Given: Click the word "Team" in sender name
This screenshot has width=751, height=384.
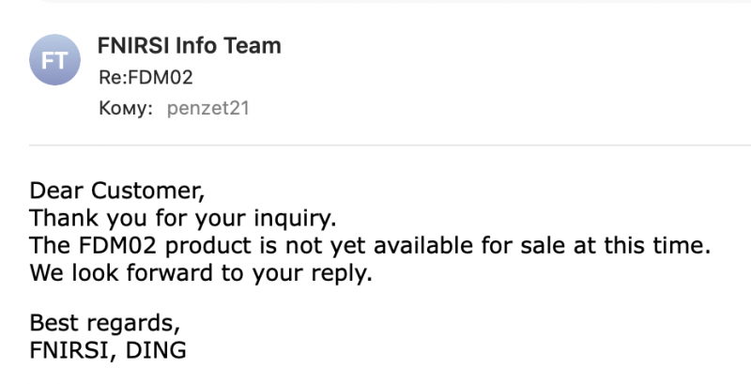Looking at the screenshot, I should coord(255,45).
